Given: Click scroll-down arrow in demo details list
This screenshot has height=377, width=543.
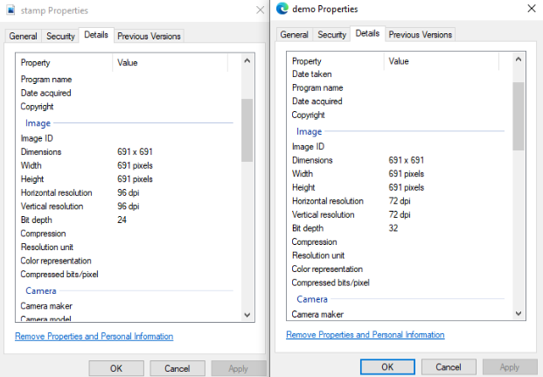Looking at the screenshot, I should [519, 313].
